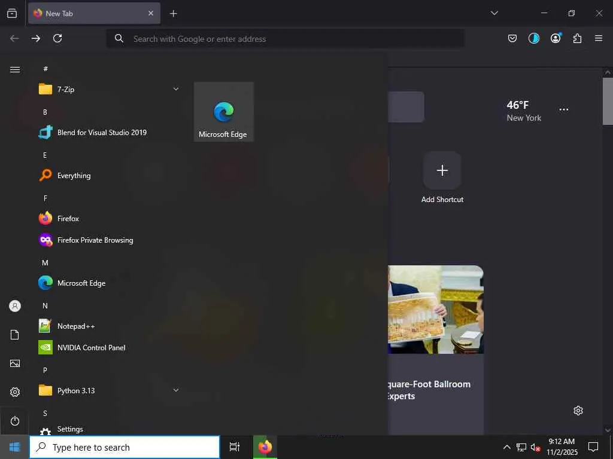
Task: Open the Extensions puzzle icon
Action: pos(577,38)
